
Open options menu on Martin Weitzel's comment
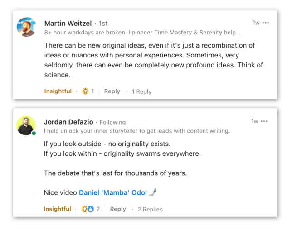coord(266,23)
